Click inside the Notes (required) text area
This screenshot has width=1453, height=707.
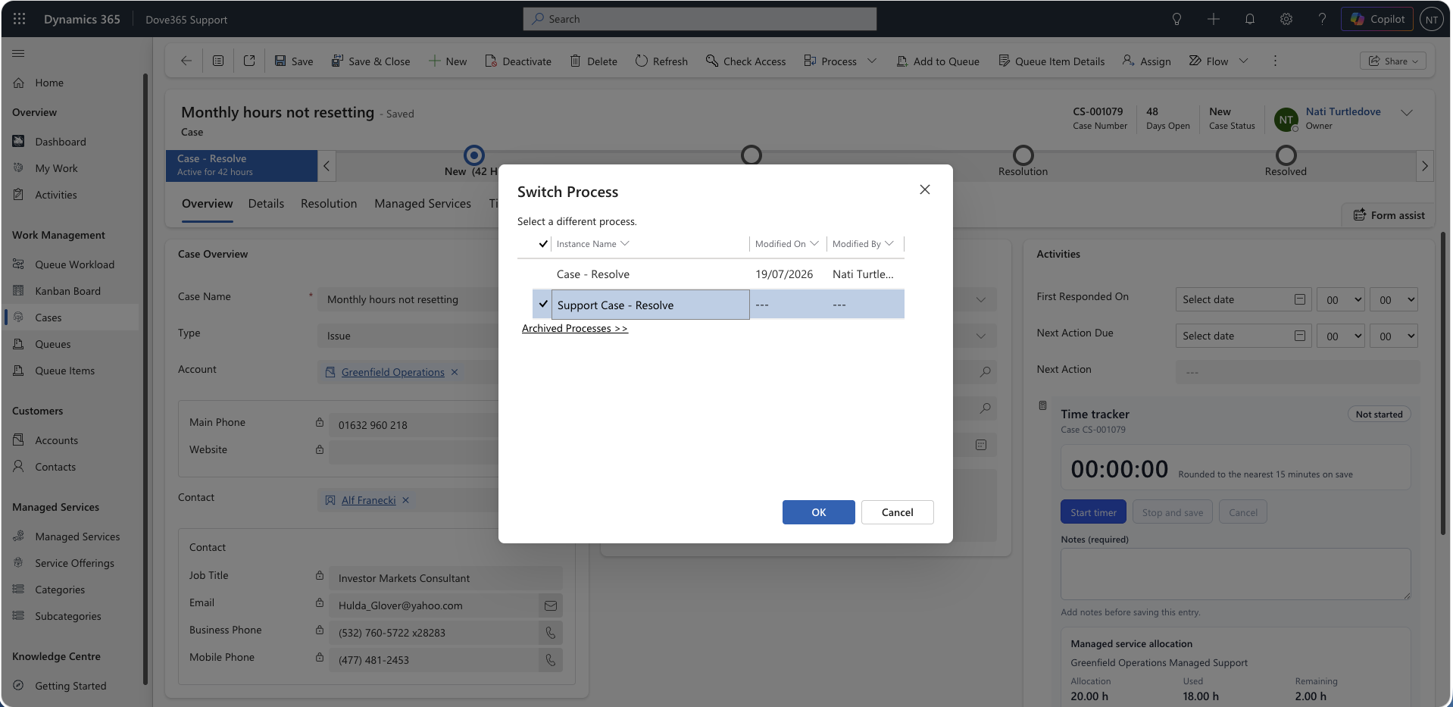1236,574
